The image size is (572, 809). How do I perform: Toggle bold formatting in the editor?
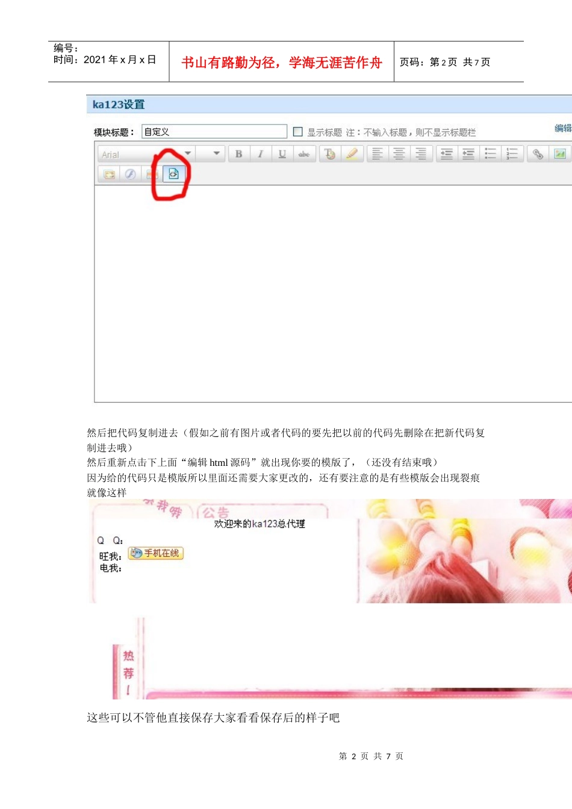click(238, 154)
